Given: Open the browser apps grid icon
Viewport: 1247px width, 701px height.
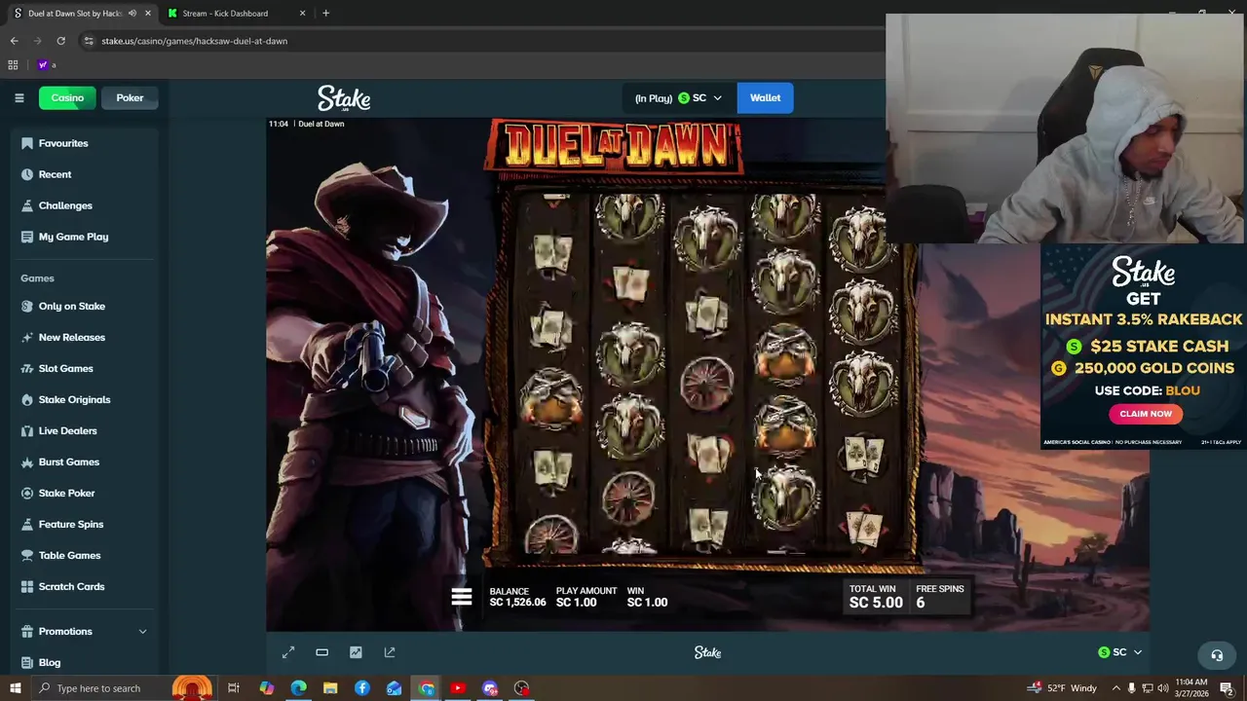Looking at the screenshot, I should [13, 65].
